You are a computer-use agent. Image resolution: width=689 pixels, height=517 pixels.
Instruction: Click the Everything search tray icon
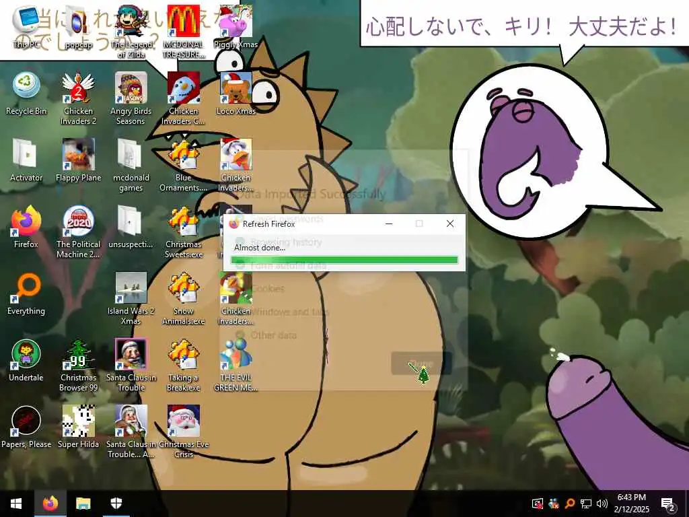pos(570,504)
